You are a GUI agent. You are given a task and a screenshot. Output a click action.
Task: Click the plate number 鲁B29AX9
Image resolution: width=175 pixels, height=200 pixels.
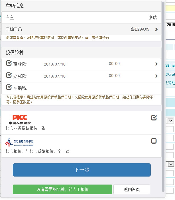coord(140,29)
